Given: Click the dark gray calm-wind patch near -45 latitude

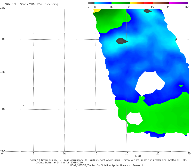Looking at the screenshot, I should pos(122,41).
